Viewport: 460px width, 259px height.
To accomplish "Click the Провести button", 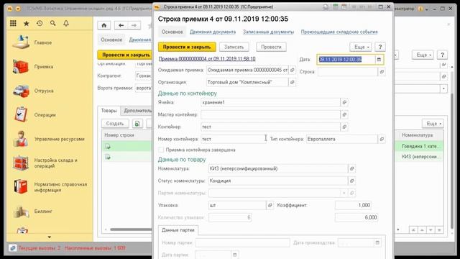I will pos(271,47).
